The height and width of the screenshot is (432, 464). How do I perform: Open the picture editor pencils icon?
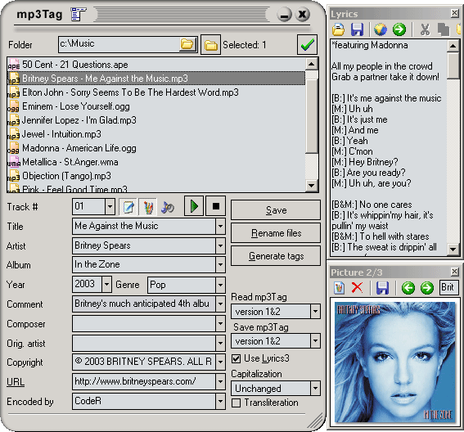pos(148,206)
